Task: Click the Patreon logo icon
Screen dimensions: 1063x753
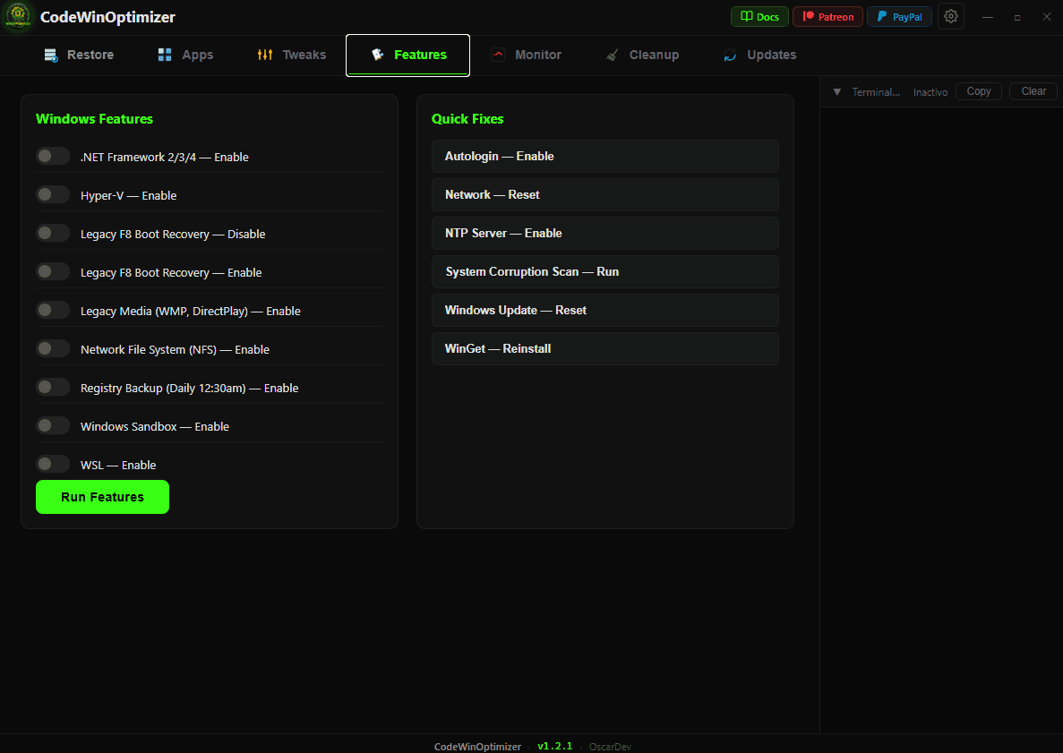Action: point(808,16)
